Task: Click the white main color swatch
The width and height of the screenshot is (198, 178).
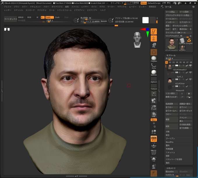Action: click(145, 20)
